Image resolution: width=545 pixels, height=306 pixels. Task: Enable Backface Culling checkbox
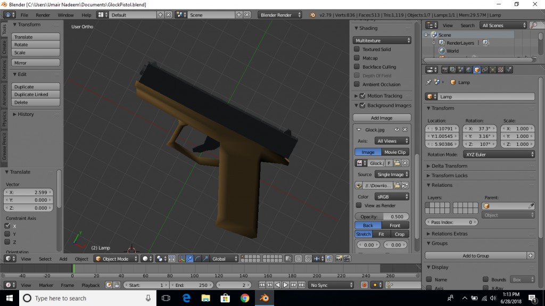tap(357, 67)
